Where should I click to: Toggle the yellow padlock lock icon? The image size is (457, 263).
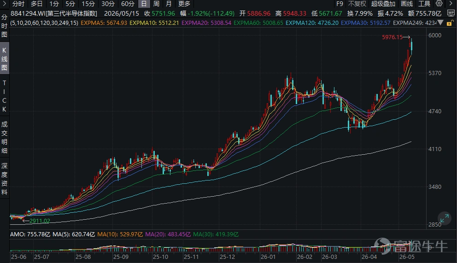click(450, 23)
